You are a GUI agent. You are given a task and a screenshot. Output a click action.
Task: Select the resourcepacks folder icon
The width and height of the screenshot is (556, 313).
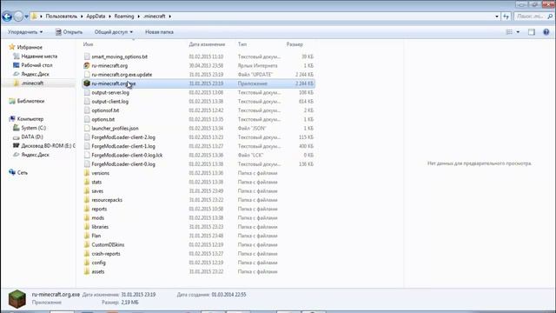(87, 200)
